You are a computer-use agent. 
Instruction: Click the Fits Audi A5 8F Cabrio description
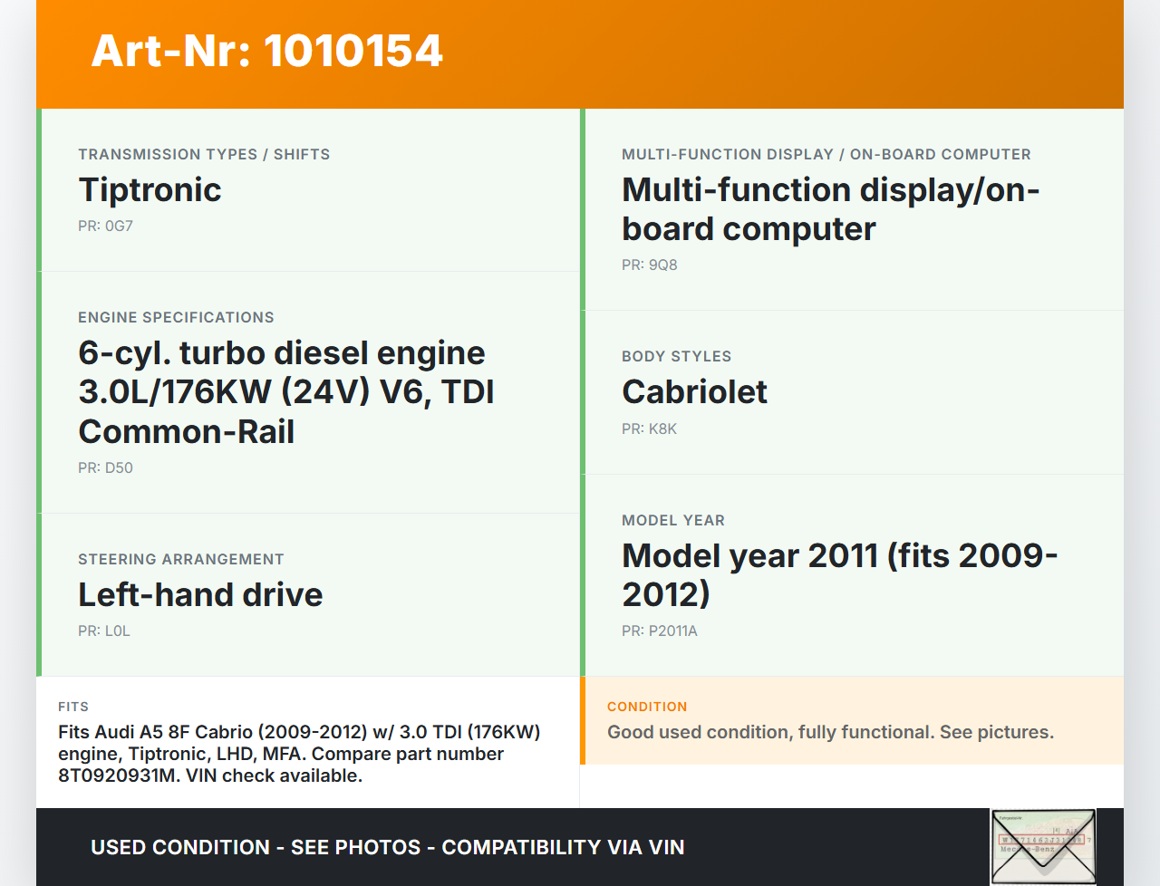[299, 754]
